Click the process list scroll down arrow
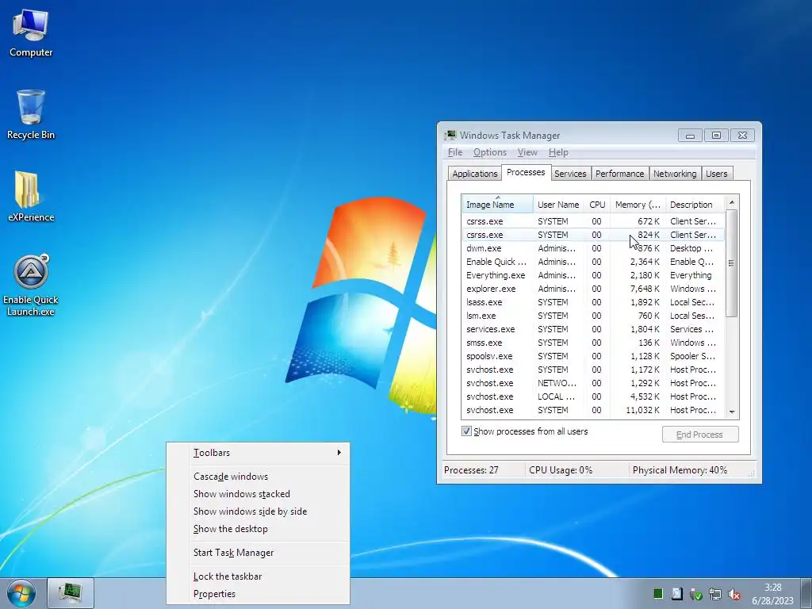Screen dimensions: 812x609 [732, 412]
